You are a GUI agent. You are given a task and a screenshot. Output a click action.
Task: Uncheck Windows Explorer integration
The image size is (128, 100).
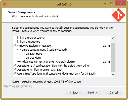coord(15,46)
